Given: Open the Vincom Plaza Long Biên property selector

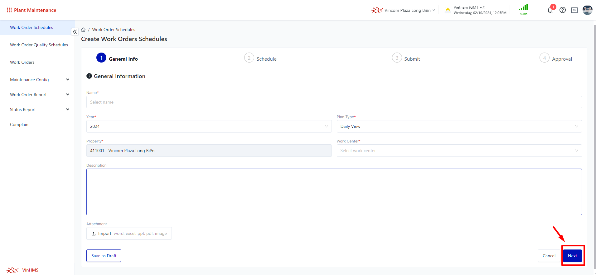Looking at the screenshot, I should 403,10.
